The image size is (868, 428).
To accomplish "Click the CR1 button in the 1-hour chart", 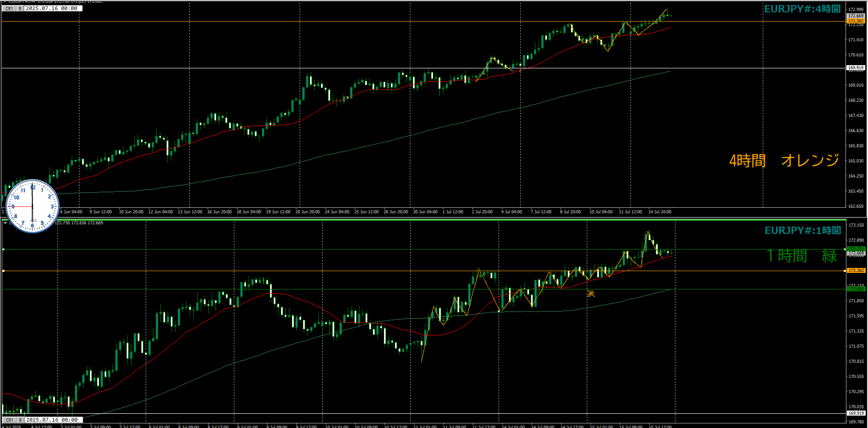I will click(x=9, y=420).
